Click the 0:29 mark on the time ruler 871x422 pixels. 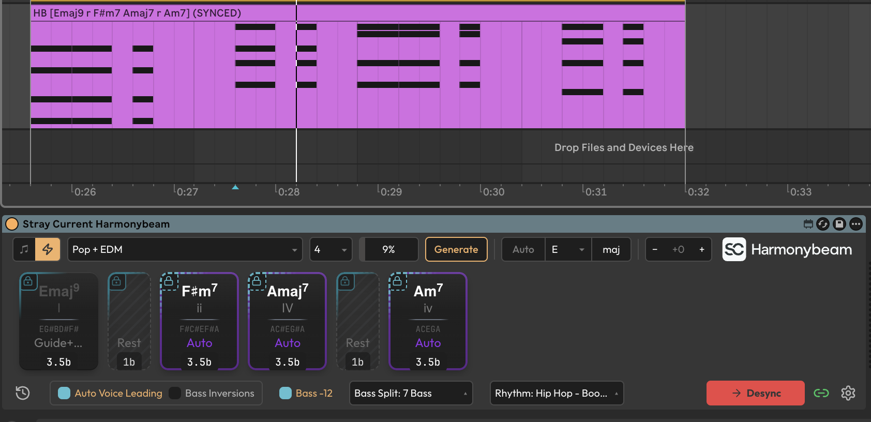pyautogui.click(x=391, y=192)
